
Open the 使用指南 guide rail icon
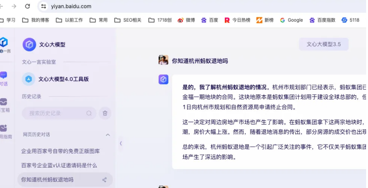5,132
